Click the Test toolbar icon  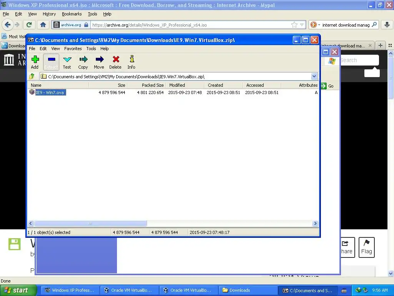[67, 62]
